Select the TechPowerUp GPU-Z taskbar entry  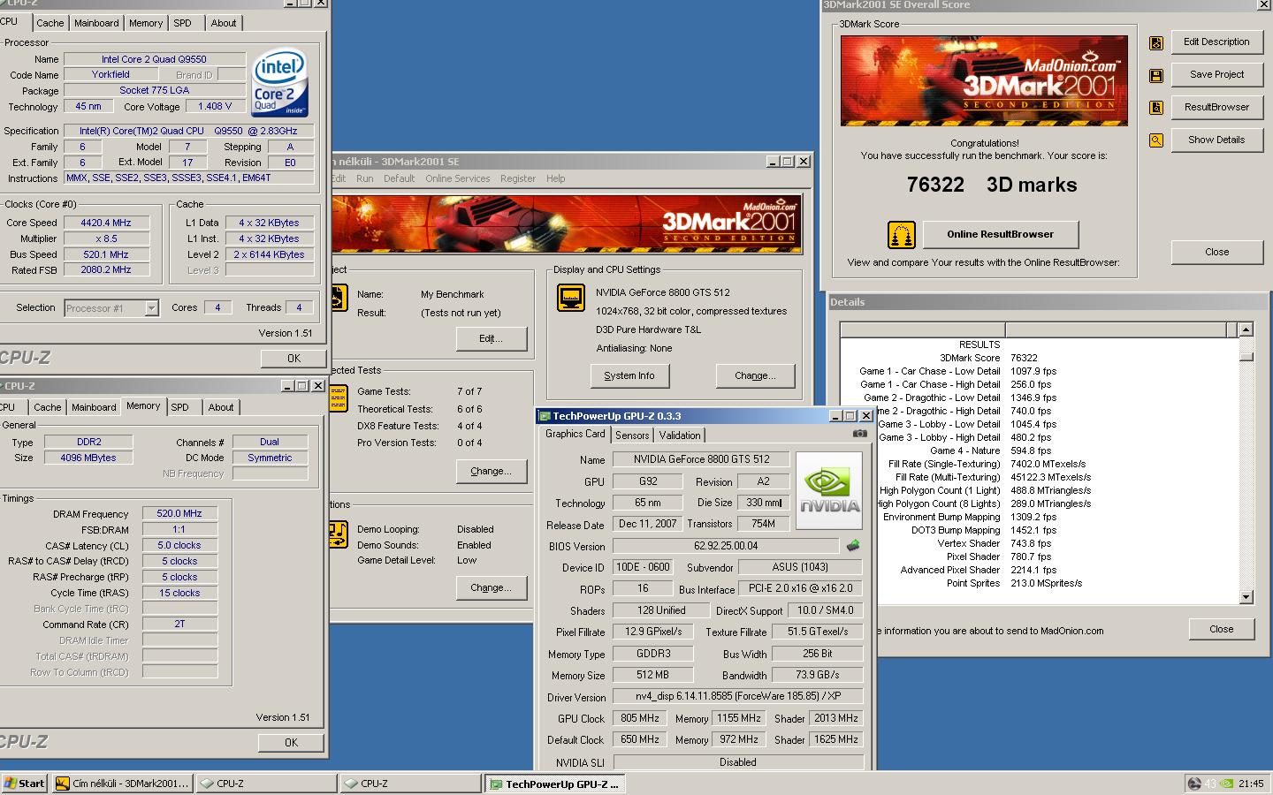[x=555, y=784]
